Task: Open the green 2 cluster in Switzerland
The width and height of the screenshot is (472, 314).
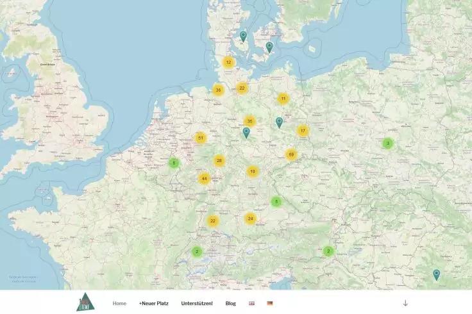Action: [197, 251]
